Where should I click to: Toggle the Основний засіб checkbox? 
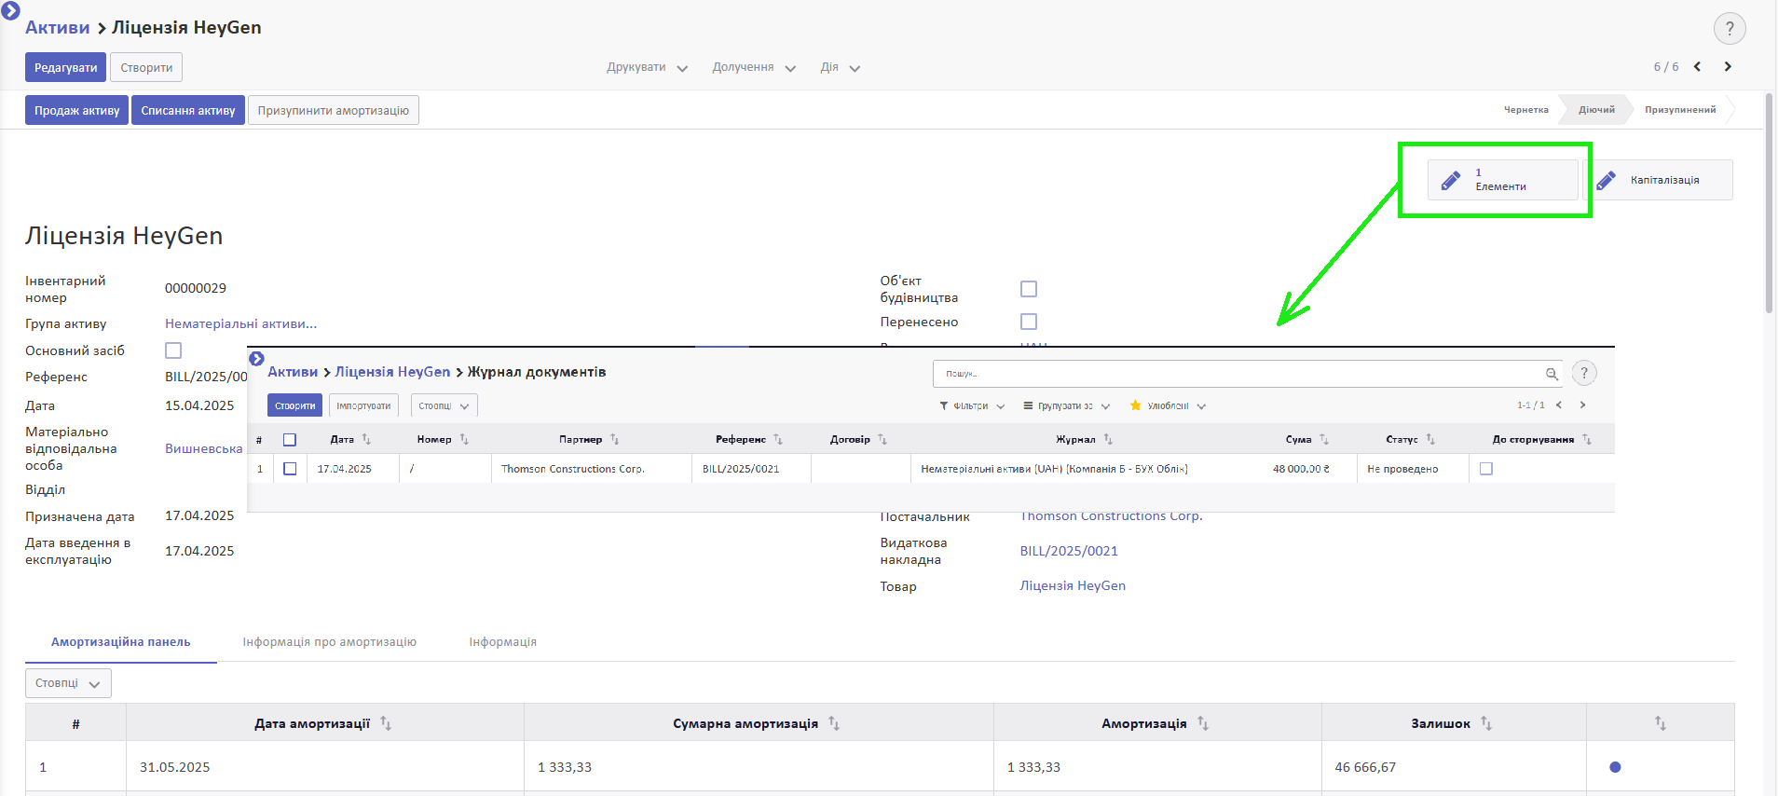[173, 350]
